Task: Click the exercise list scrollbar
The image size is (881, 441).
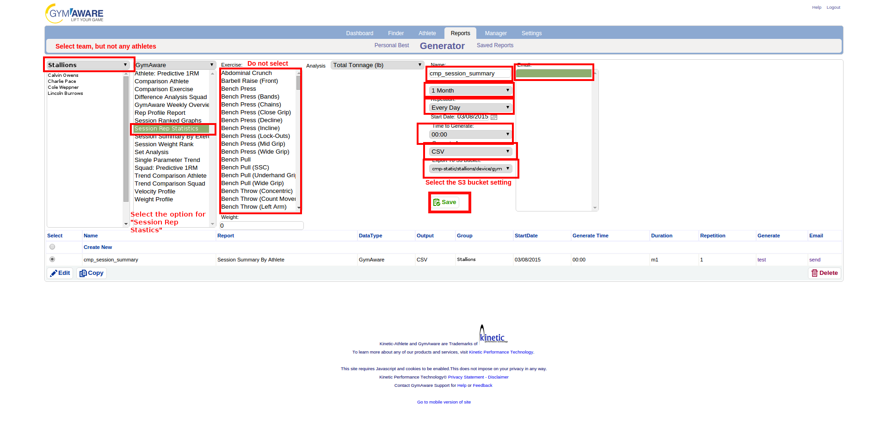Action: (298, 139)
